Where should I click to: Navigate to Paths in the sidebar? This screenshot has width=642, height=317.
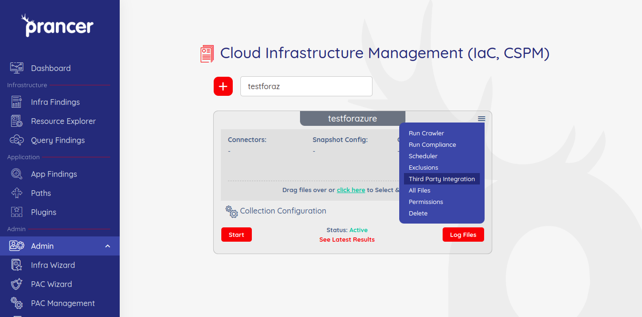[x=41, y=193]
